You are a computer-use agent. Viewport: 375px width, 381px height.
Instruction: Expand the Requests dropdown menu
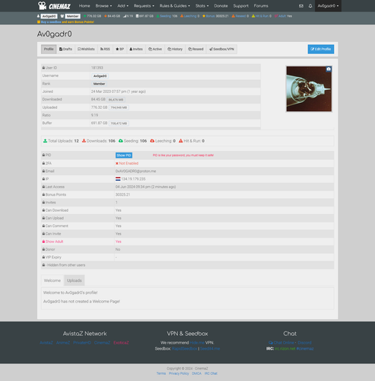pyautogui.click(x=144, y=6)
